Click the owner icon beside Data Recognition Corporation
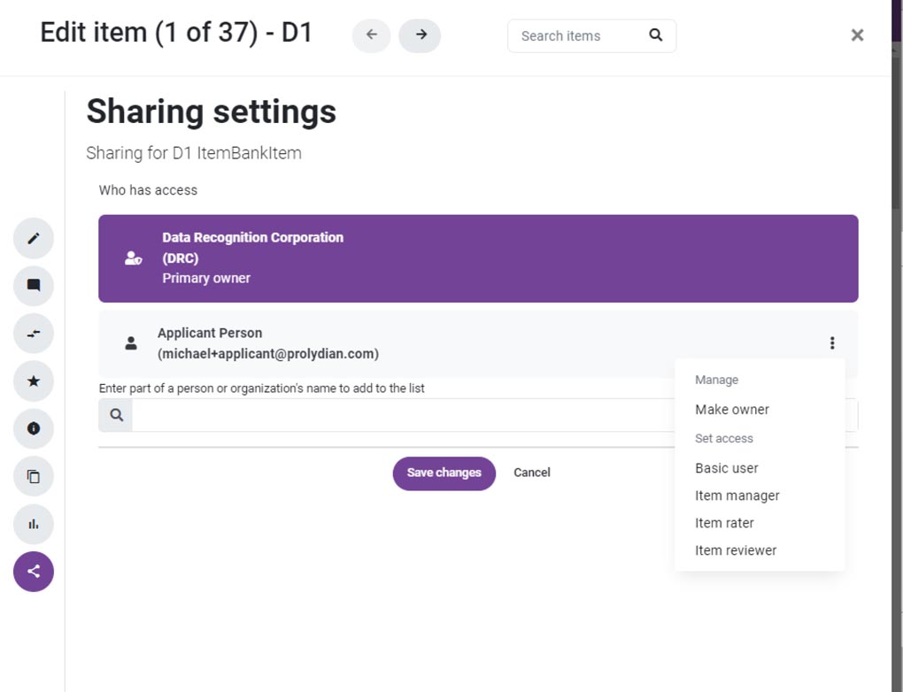 pos(133,258)
